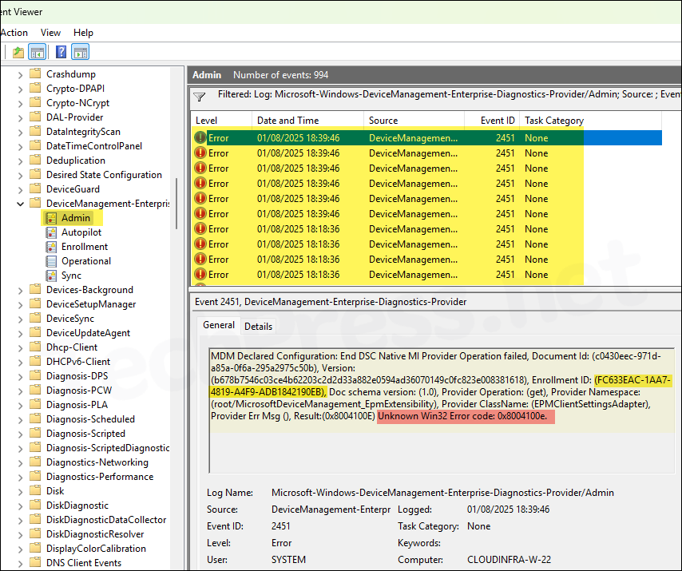Select the Sync log icon

click(51, 276)
